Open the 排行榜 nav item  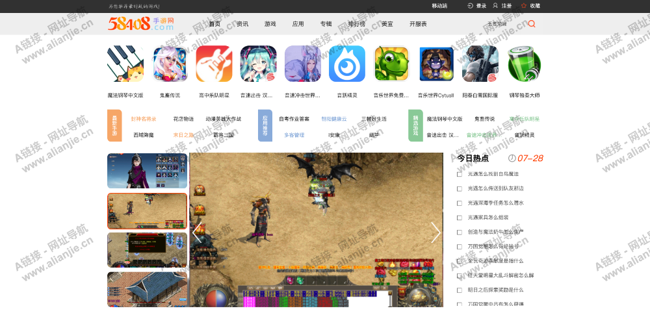point(356,24)
